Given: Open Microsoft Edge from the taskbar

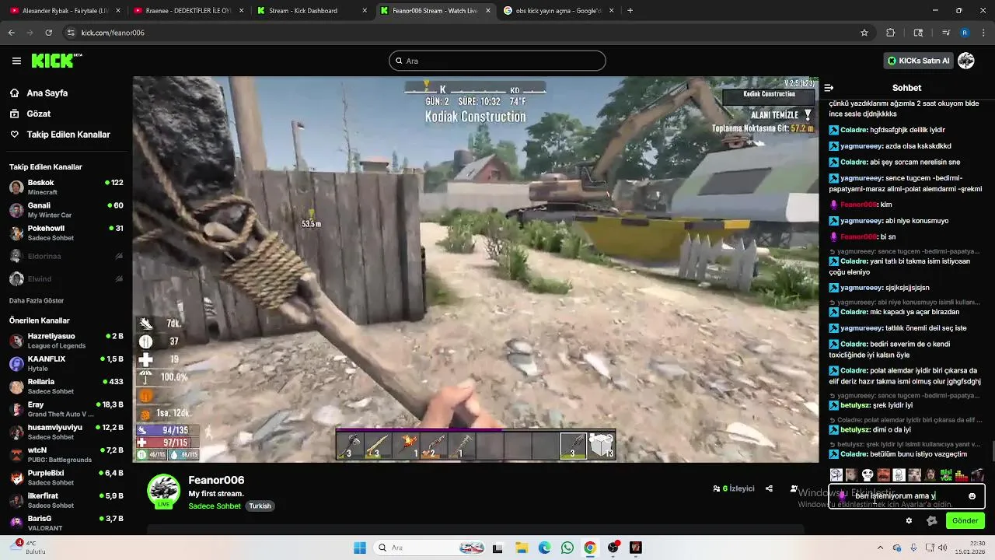Looking at the screenshot, I should 544,548.
